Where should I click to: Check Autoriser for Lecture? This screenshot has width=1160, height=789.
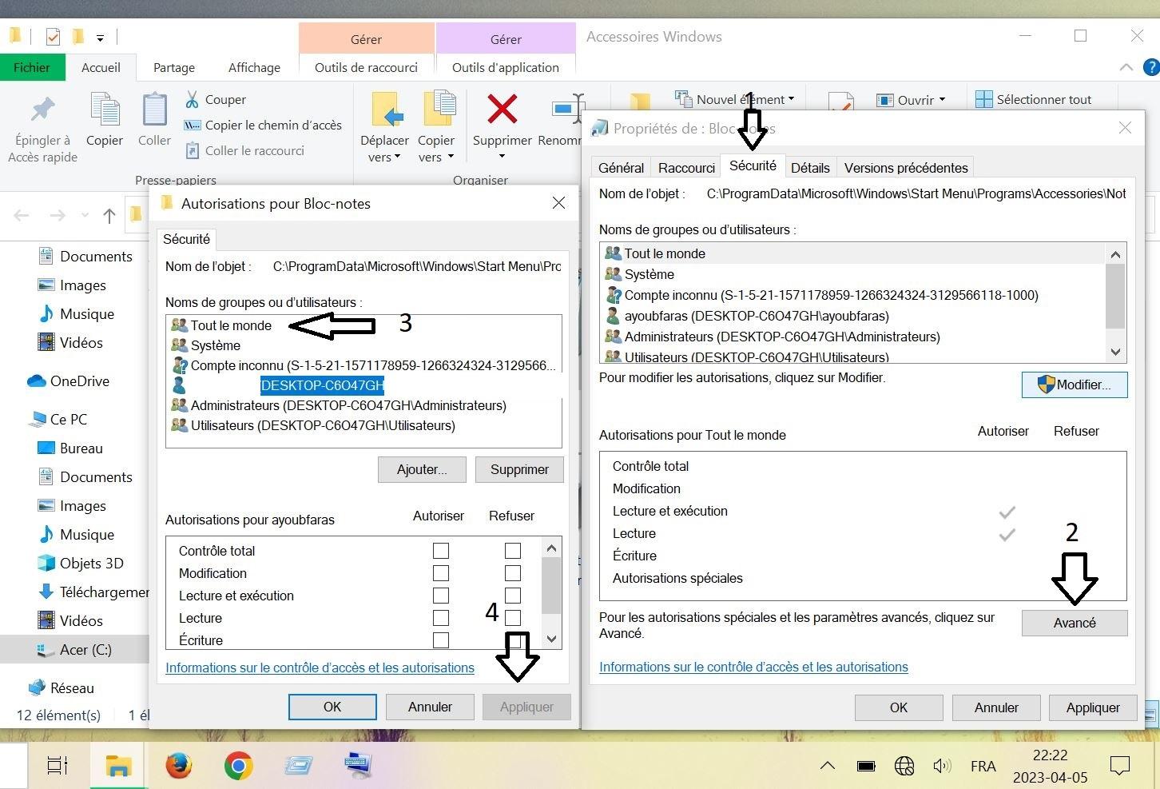tap(440, 618)
